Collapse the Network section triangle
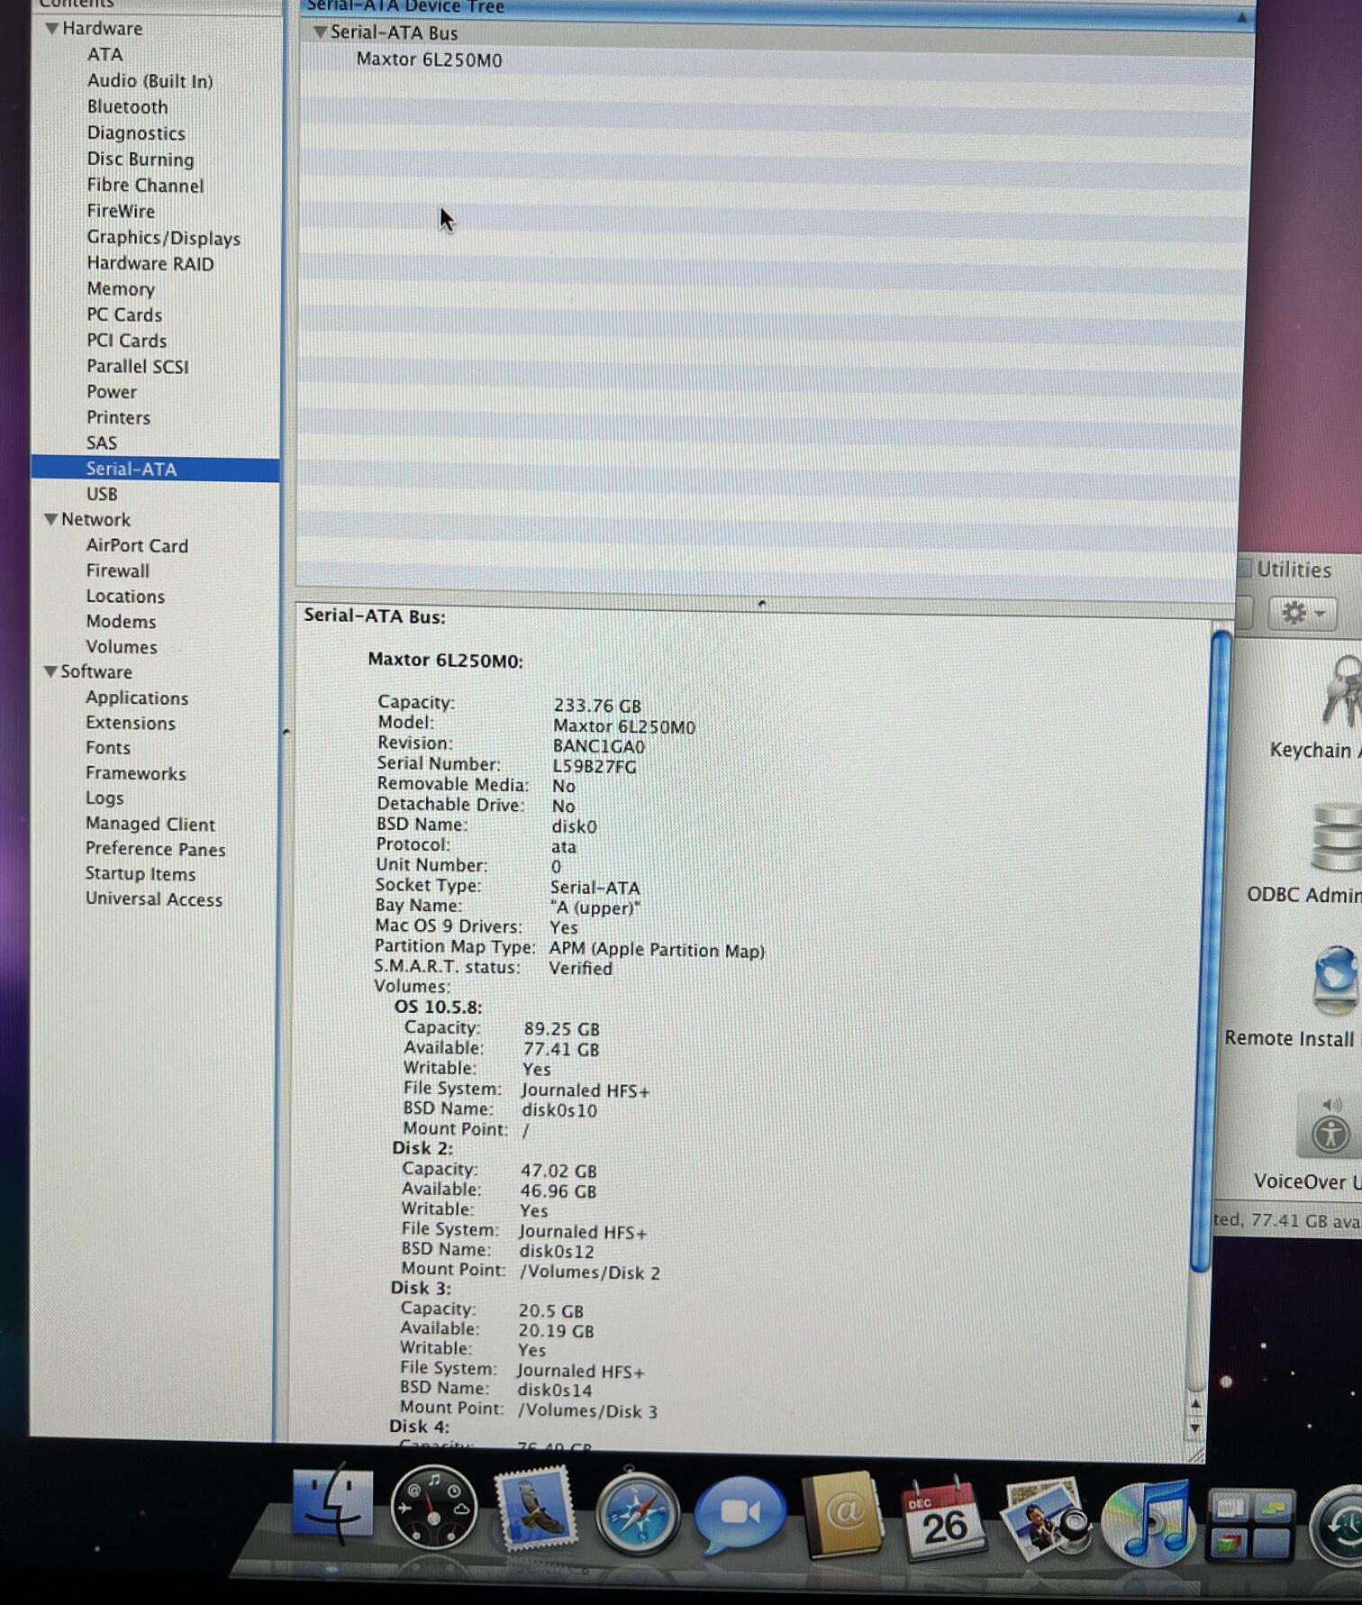The width and height of the screenshot is (1362, 1605). click(50, 520)
